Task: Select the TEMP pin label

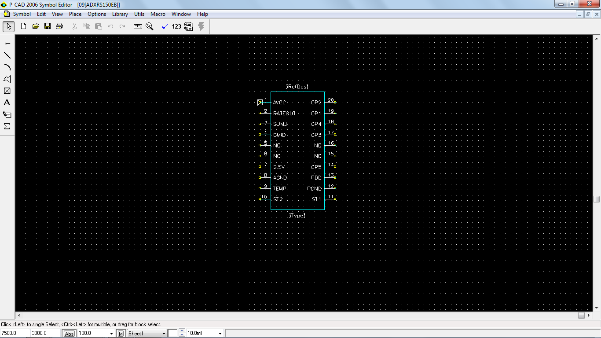Action: tap(279, 188)
